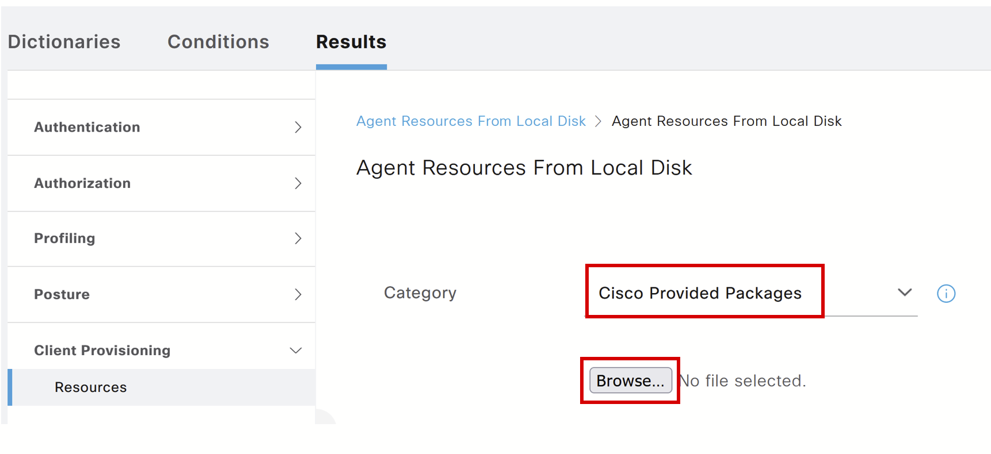Click the Profiling chevron icon
Viewport: 991px width, 454px height.
pyautogui.click(x=298, y=238)
